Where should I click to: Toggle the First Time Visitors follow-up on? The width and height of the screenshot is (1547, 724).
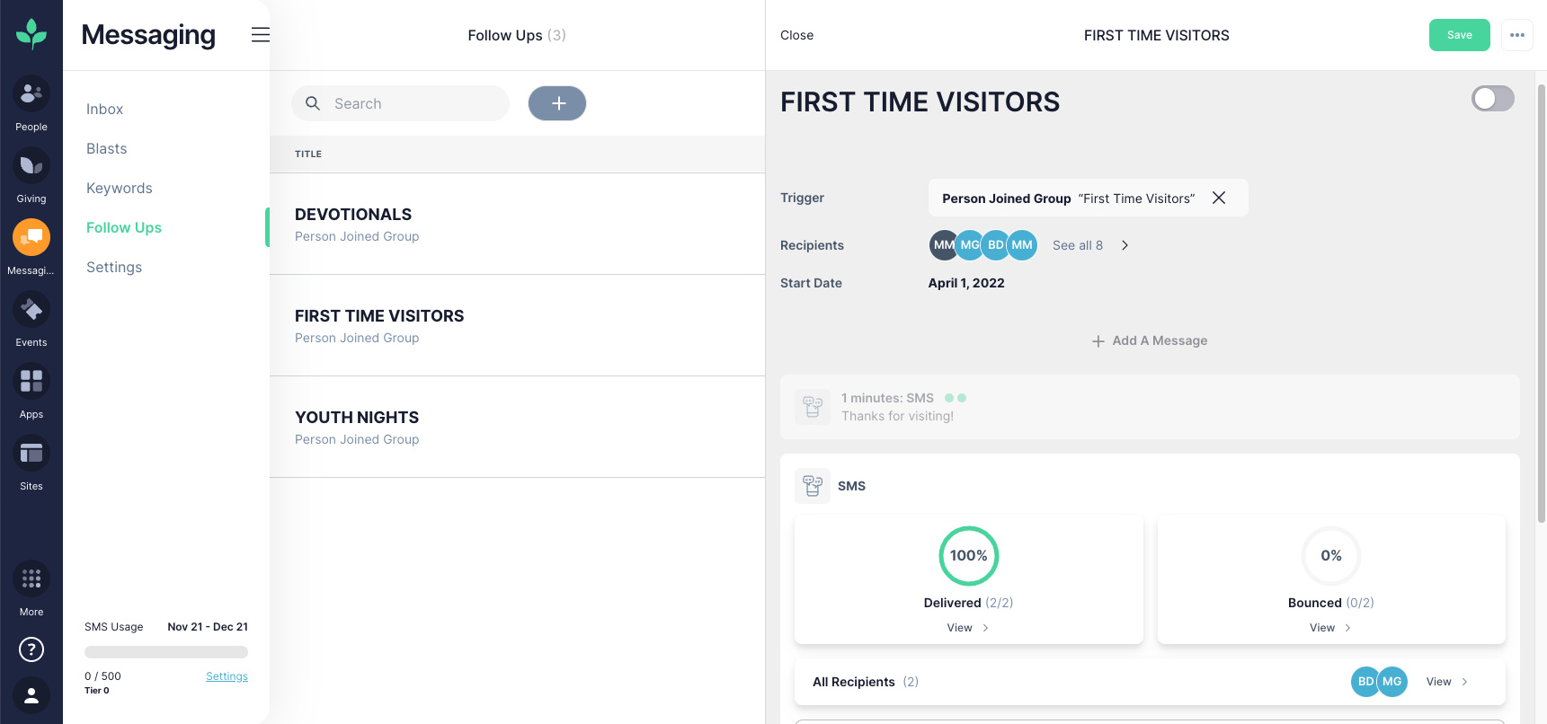1492,99
